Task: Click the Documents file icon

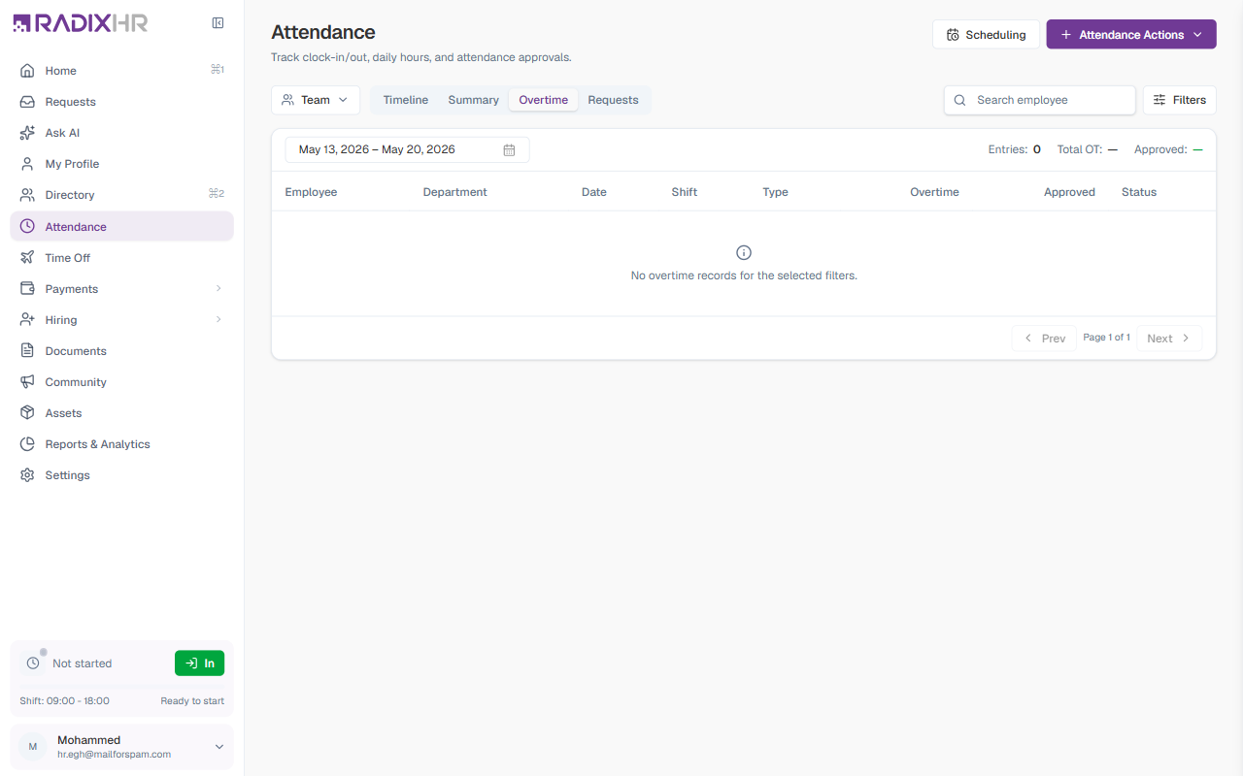Action: (27, 351)
